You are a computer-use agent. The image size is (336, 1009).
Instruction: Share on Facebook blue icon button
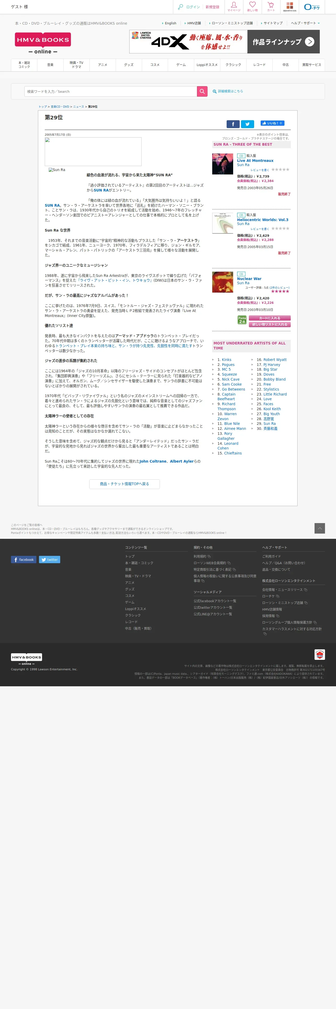click(x=233, y=124)
